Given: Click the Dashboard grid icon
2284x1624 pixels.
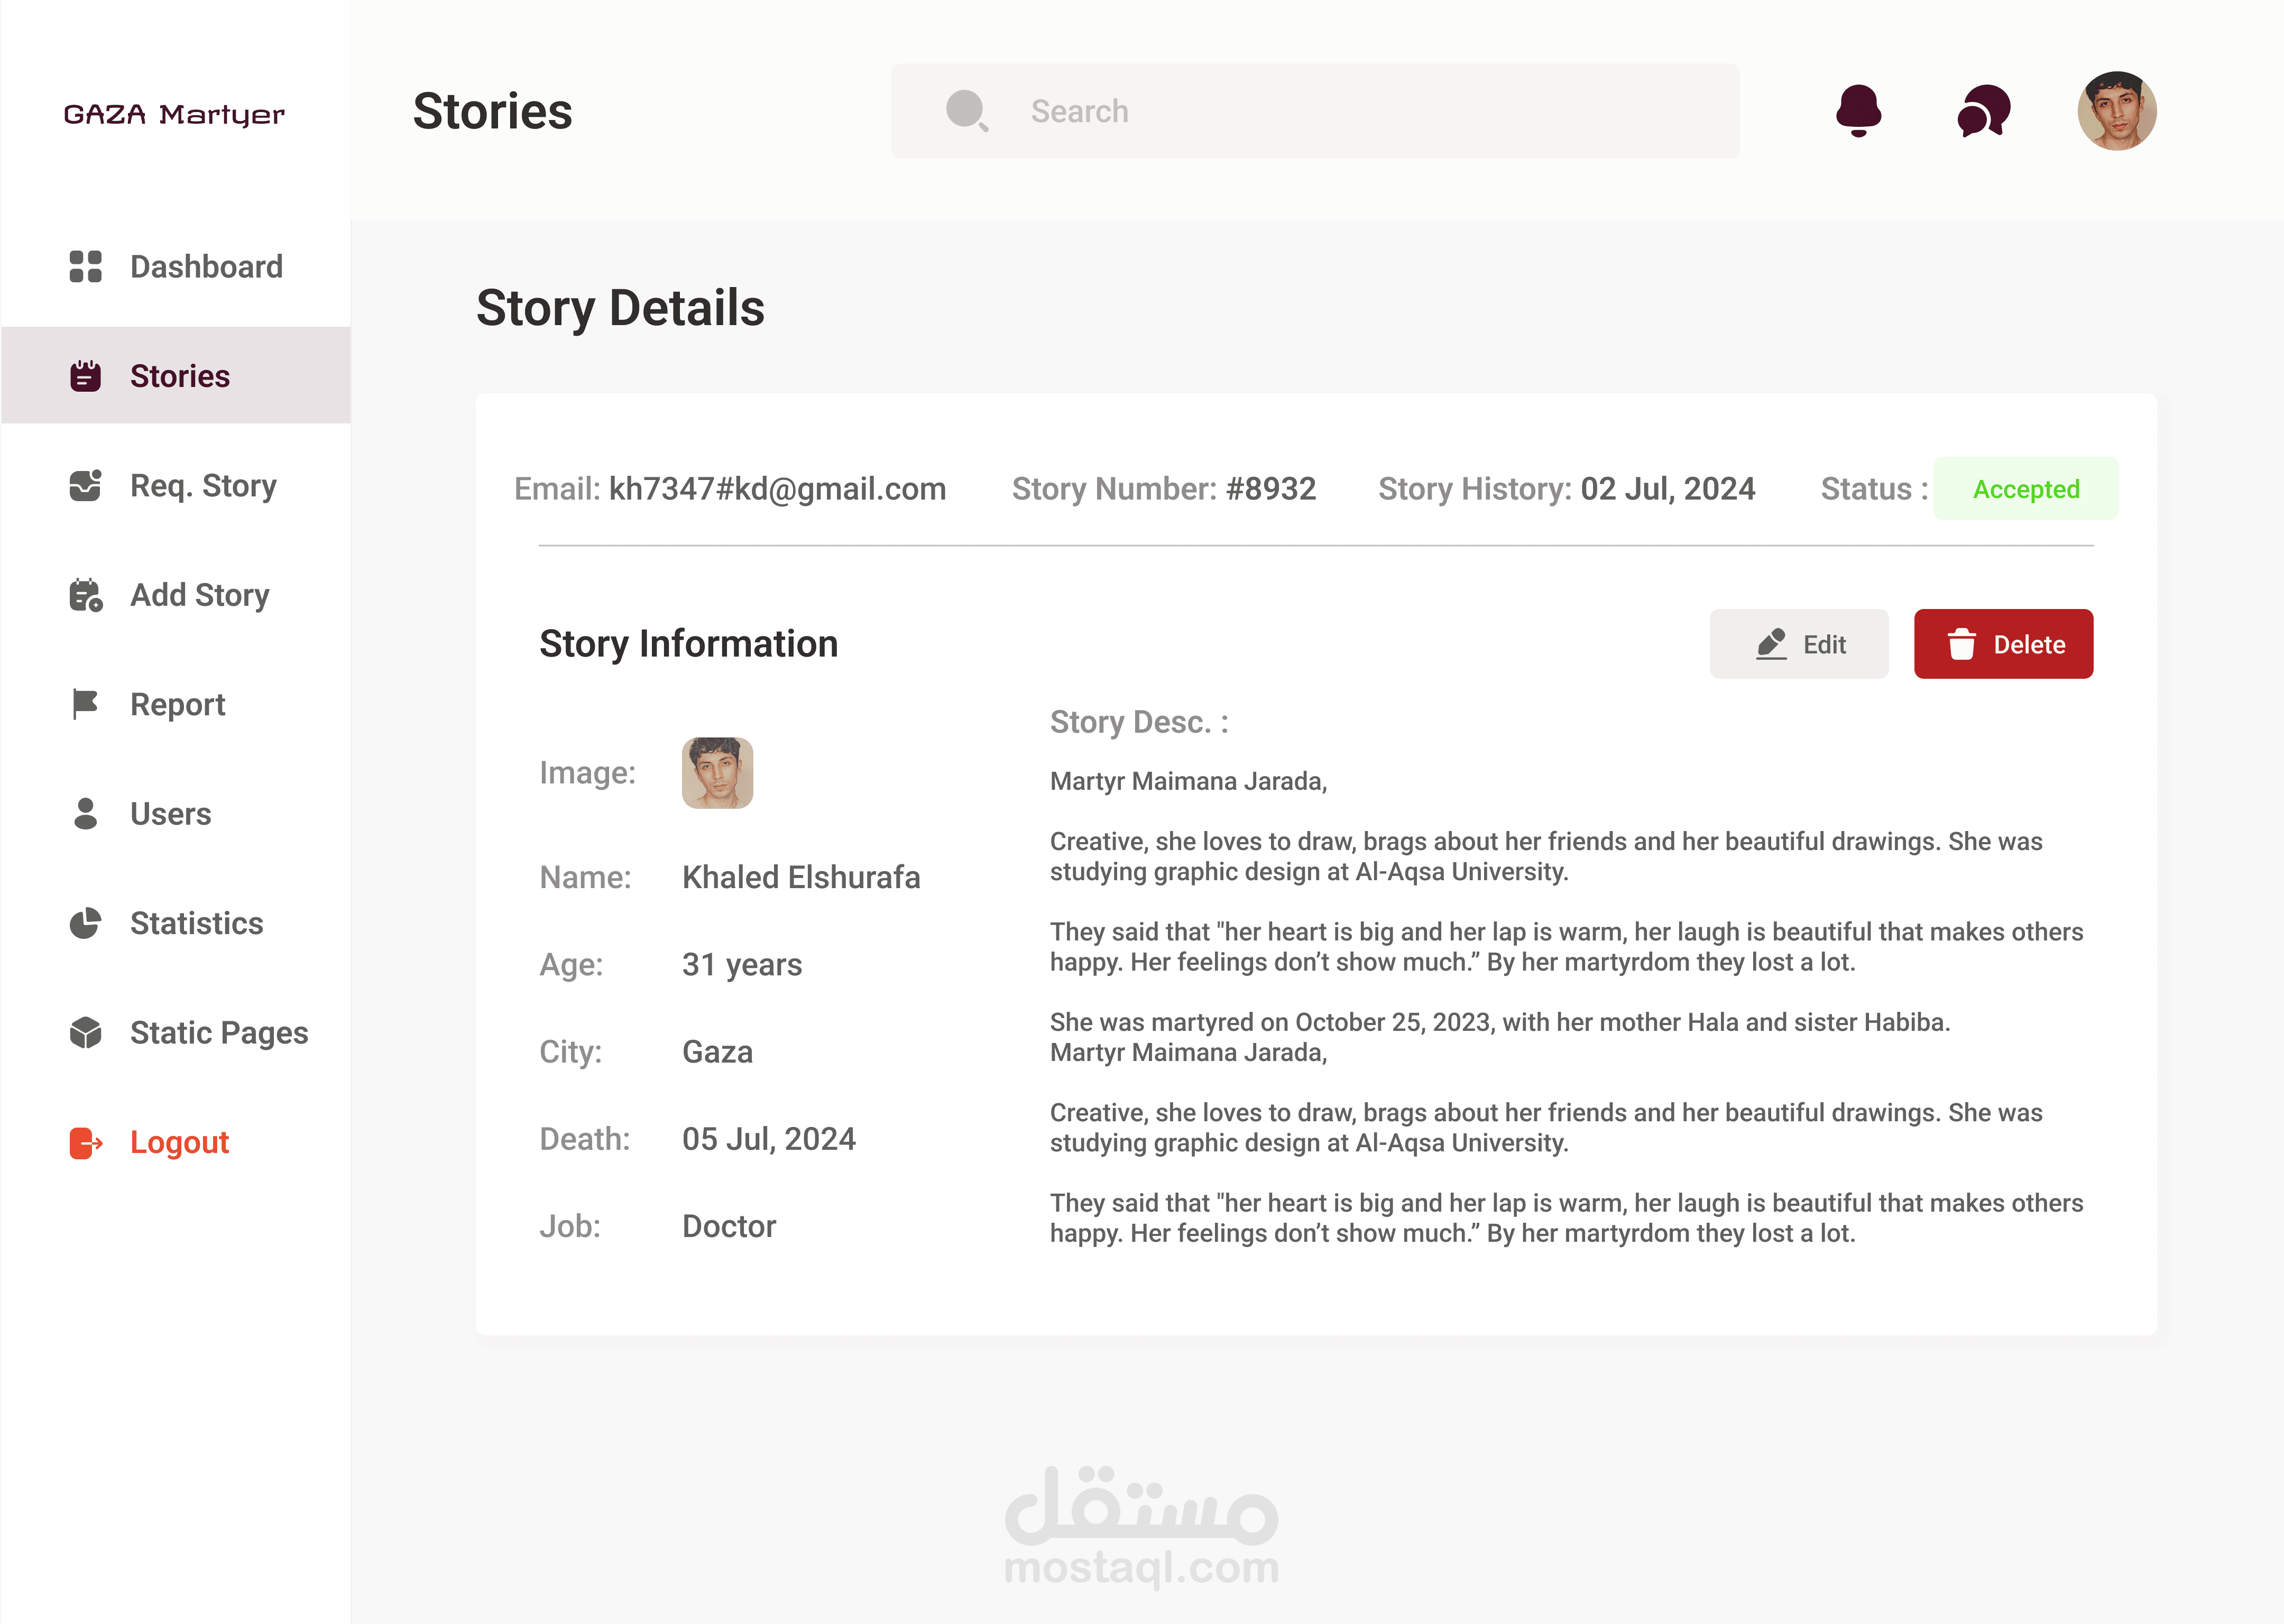Looking at the screenshot, I should click(x=86, y=267).
